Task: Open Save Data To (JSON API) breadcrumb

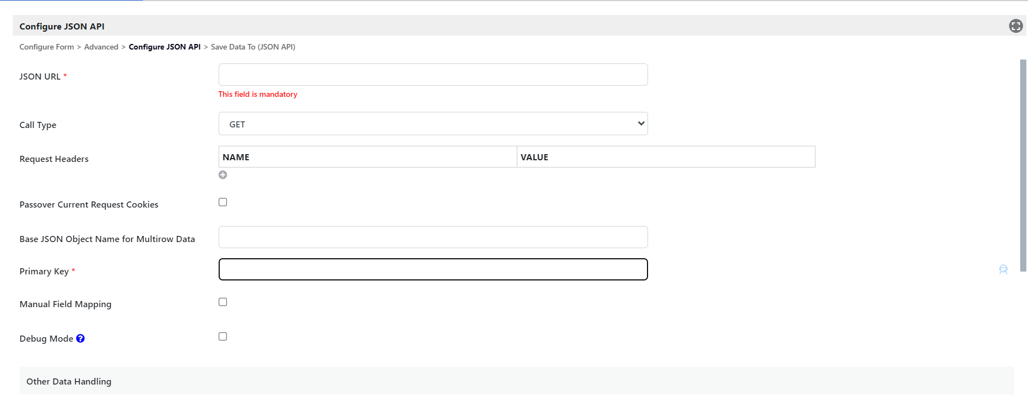Action: 253,47
